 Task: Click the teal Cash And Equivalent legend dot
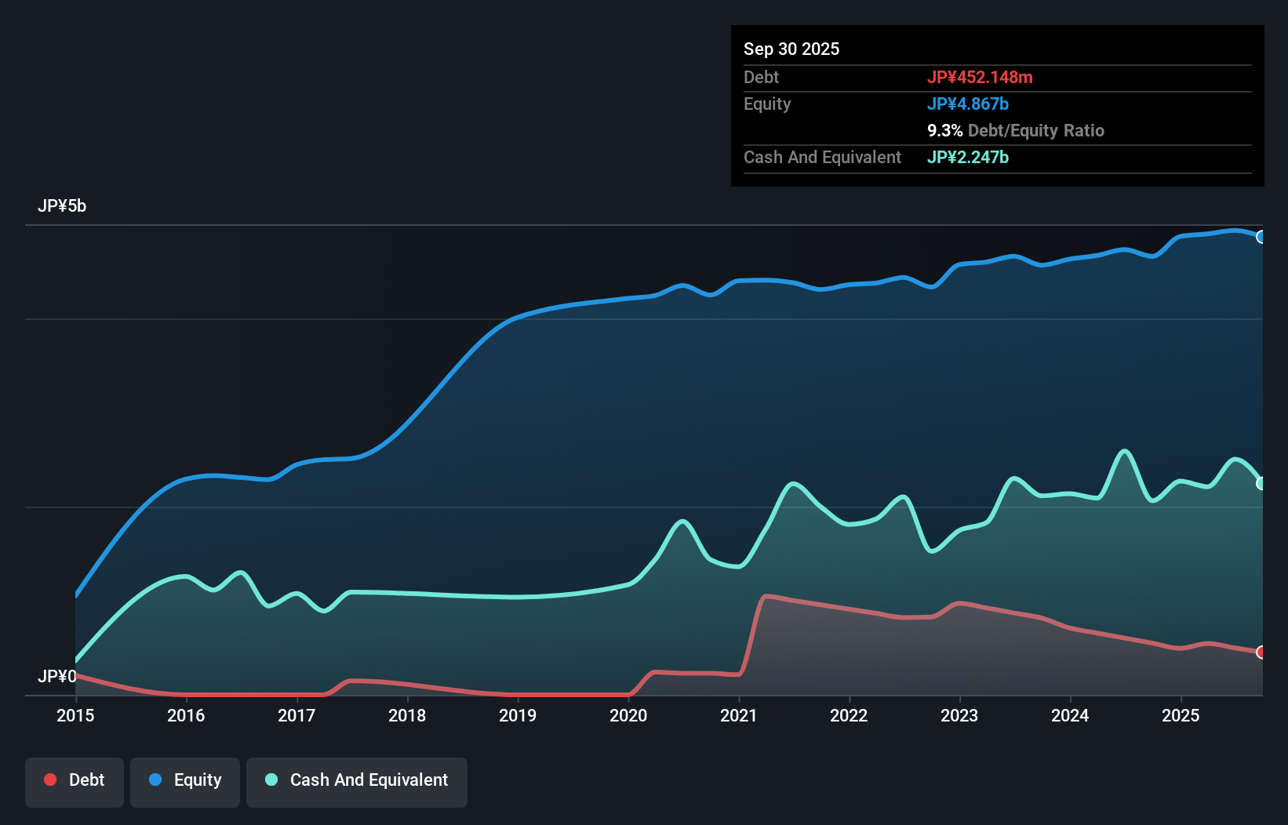point(271,780)
